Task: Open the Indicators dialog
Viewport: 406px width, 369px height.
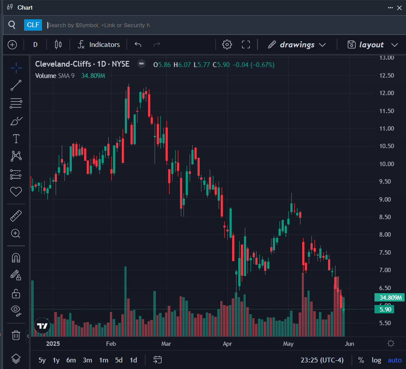Action: (x=99, y=45)
